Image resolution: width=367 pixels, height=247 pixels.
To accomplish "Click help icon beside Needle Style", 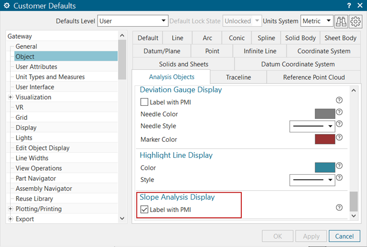I will click(x=339, y=124).
